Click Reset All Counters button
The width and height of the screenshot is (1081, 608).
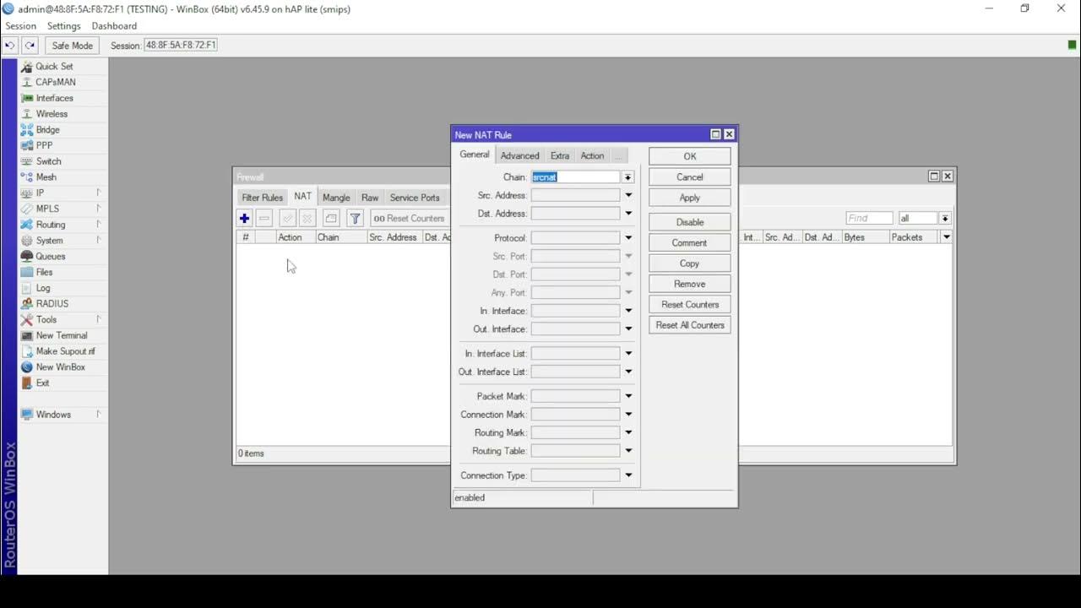(x=690, y=325)
